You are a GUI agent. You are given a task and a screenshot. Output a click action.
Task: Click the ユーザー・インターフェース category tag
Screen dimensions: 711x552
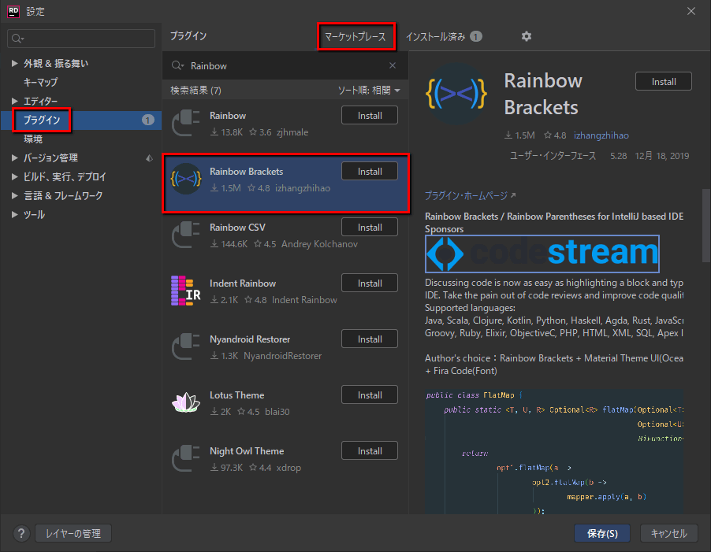[553, 156]
